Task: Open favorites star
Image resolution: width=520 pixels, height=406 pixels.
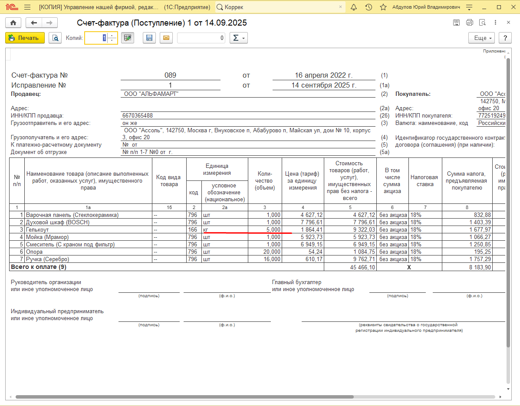Action: 383,7
